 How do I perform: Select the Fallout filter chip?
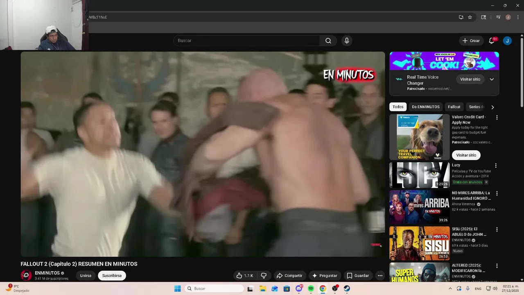454,107
